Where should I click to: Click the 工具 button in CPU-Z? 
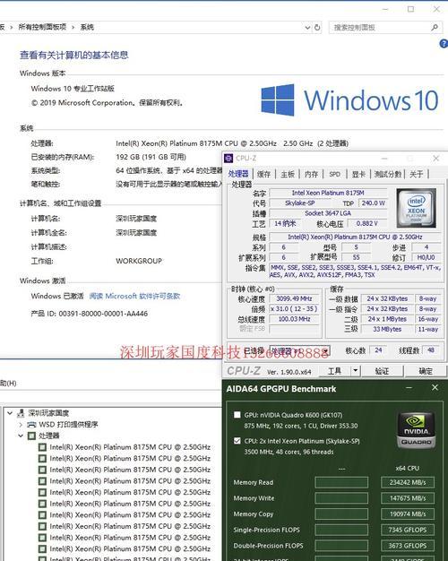click(x=334, y=371)
